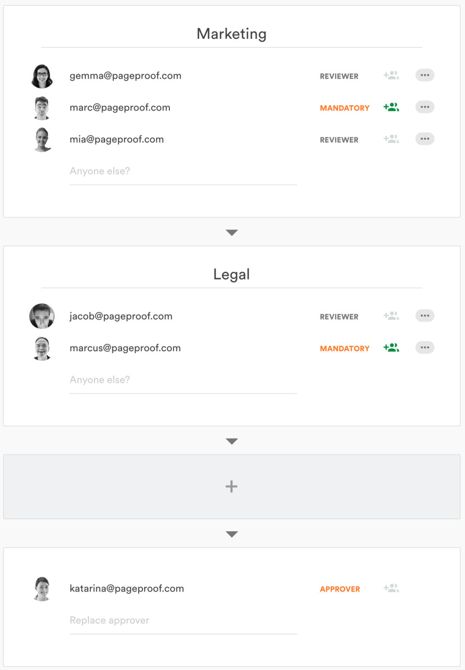This screenshot has width=465, height=670.
Task: Add a new workflow step with plus
Action: (232, 487)
